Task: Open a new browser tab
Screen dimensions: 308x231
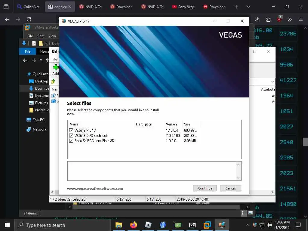Action: click(236, 7)
